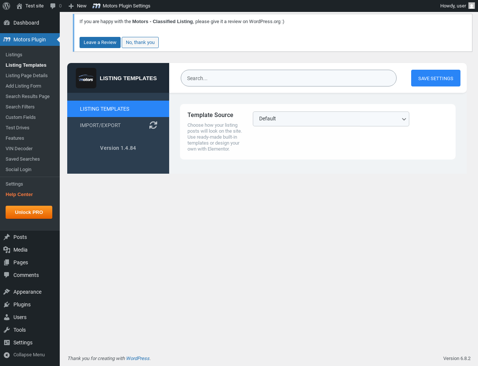The image size is (478, 366).
Task: Click Unlock PRO button
Action: point(29,212)
